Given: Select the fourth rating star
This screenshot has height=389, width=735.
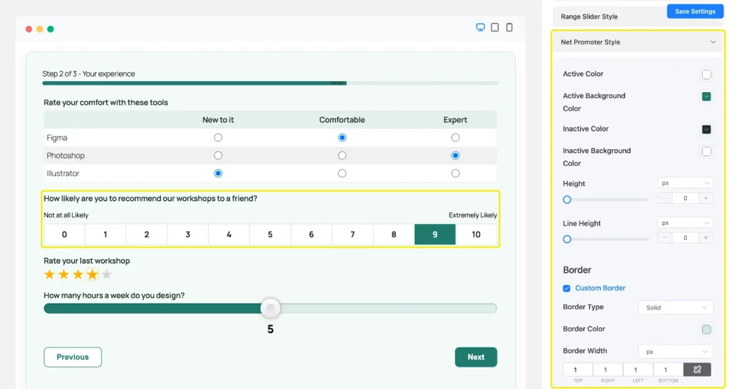Looking at the screenshot, I should click(93, 274).
